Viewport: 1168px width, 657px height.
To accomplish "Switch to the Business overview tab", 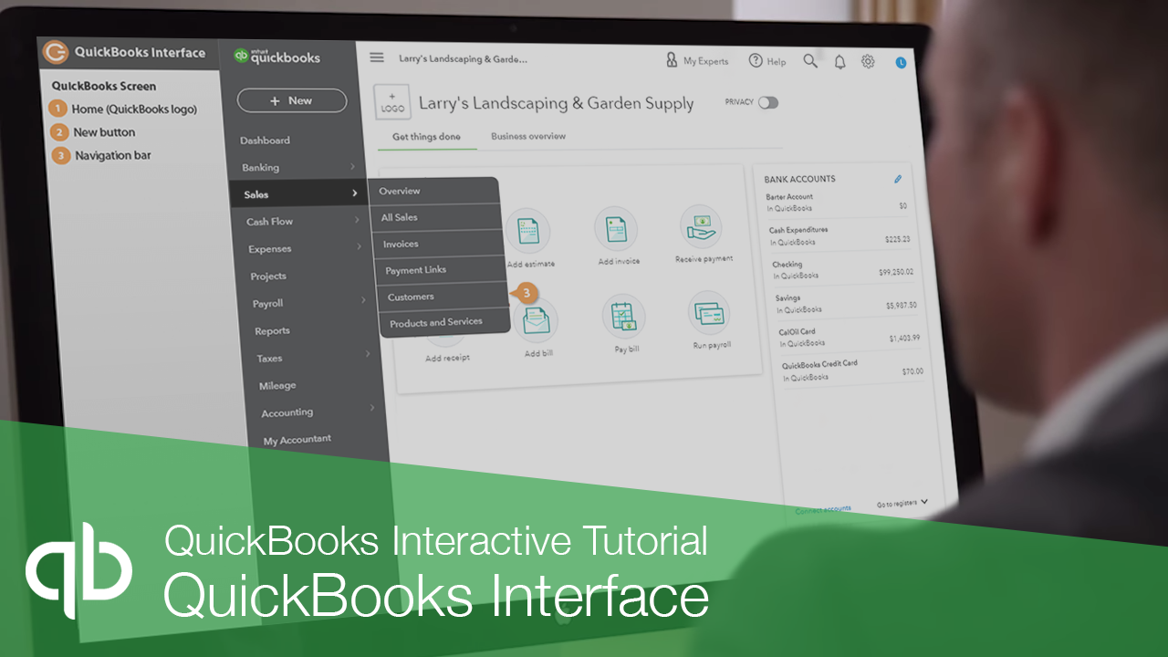I will coord(527,135).
